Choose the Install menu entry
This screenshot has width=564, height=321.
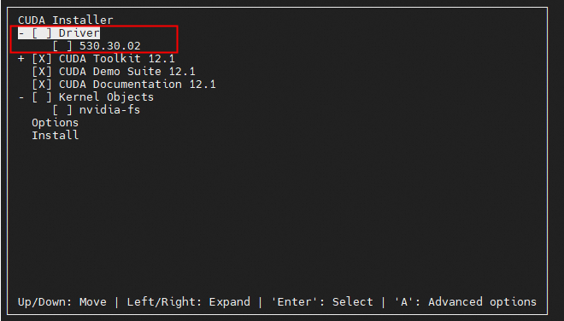click(x=55, y=136)
